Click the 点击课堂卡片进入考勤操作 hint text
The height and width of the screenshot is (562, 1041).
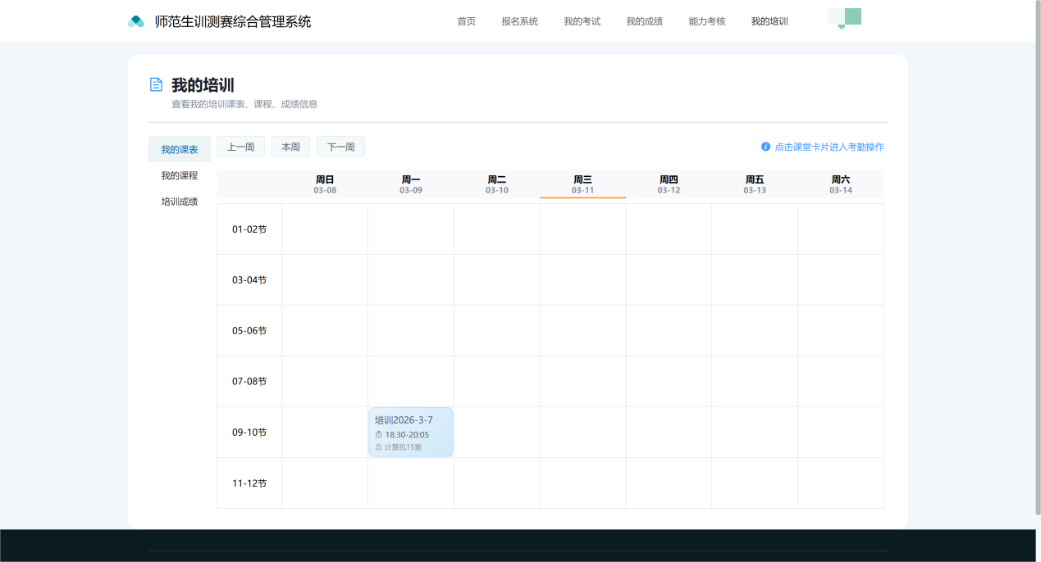[x=829, y=147]
